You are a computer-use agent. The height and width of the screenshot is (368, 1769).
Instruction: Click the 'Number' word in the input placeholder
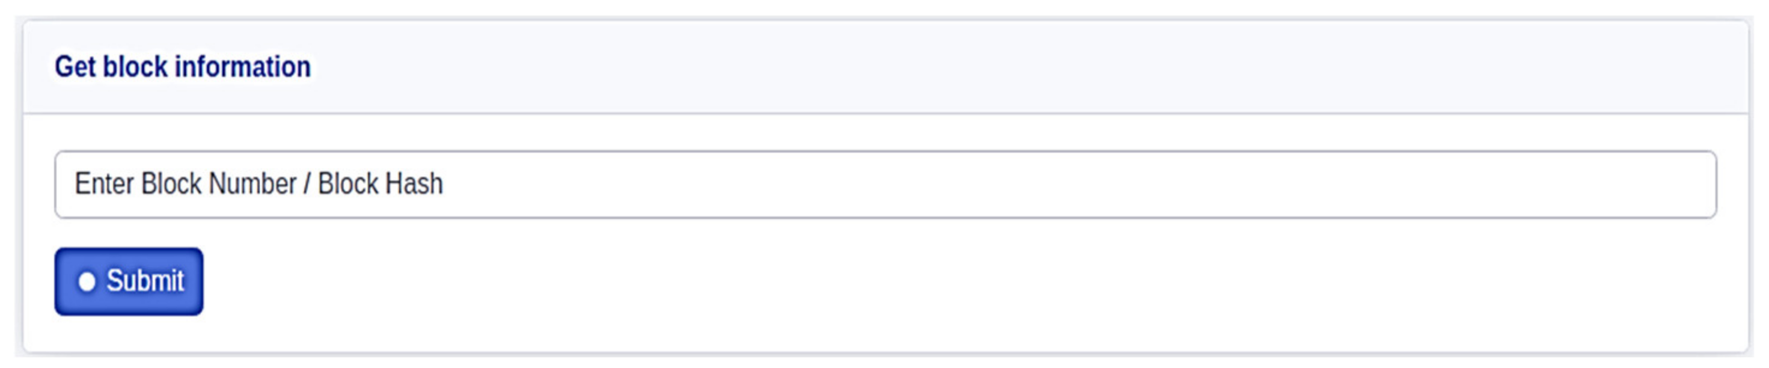pyautogui.click(x=252, y=184)
